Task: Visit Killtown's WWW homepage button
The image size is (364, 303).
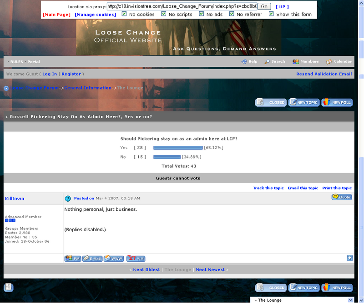Action: point(114,258)
